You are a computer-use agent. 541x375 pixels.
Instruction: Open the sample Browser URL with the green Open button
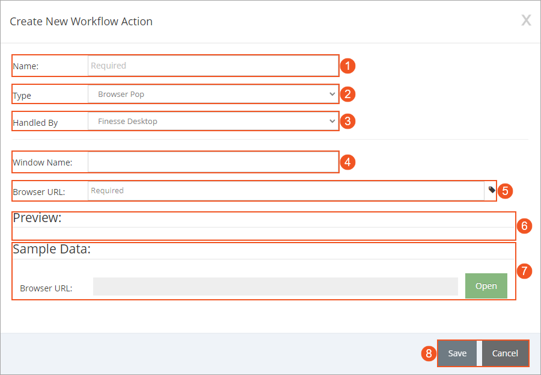pyautogui.click(x=486, y=286)
